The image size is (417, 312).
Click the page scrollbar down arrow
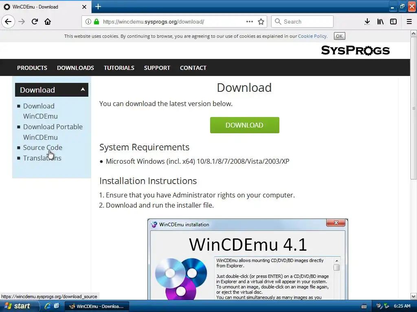coord(414,296)
